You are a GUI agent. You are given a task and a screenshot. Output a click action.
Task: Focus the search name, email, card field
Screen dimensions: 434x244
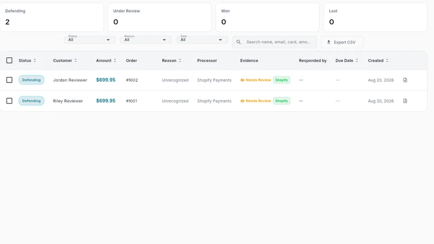pos(275,42)
